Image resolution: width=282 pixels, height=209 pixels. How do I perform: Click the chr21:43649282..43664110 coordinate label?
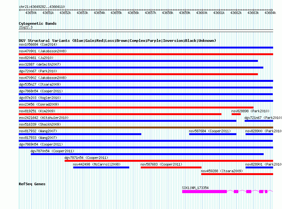coord(42,7)
